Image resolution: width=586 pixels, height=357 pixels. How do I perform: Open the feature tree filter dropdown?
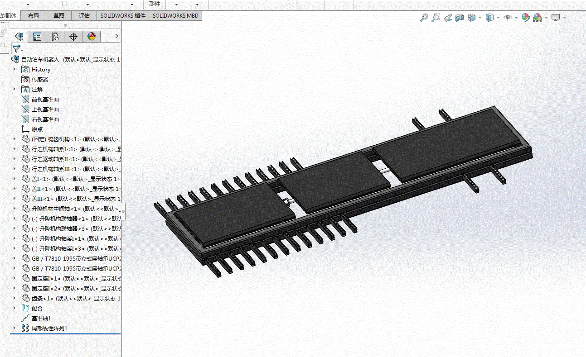point(18,49)
